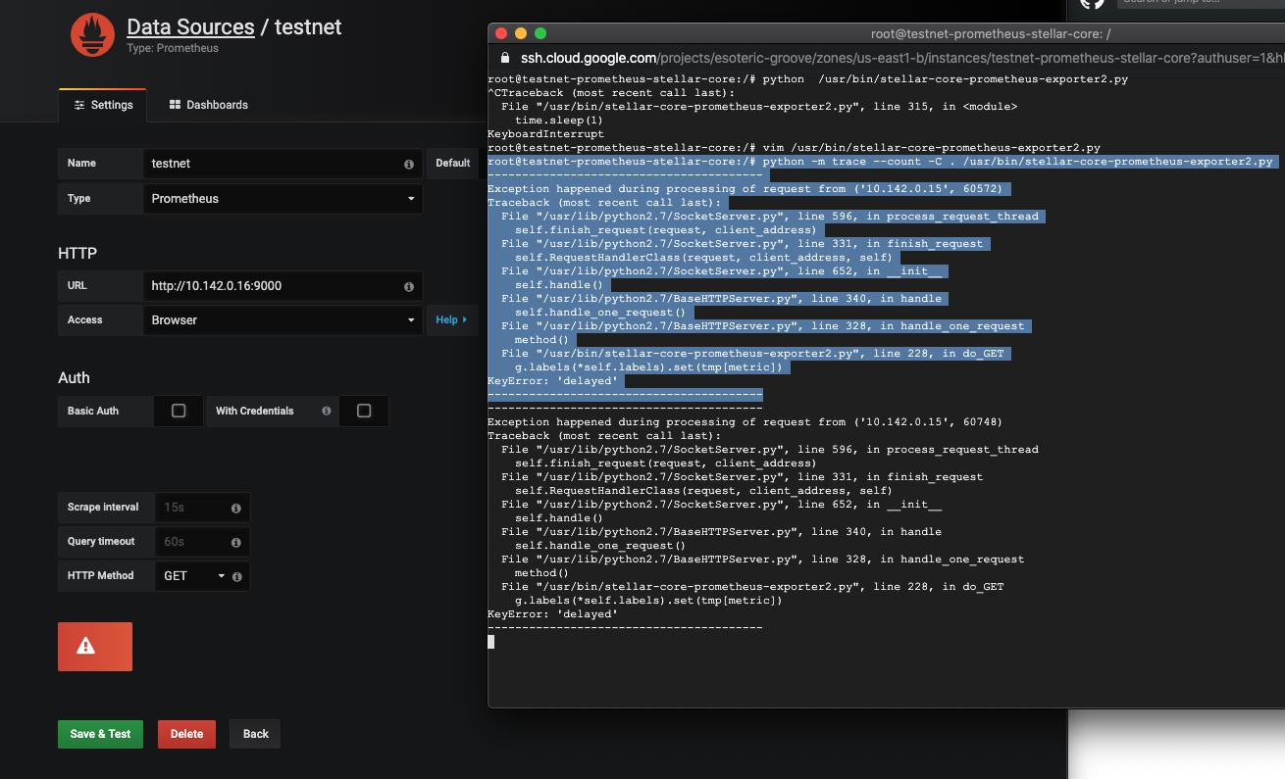Screen dimensions: 1285x779
Task: Click the Save & Test button
Action: click(x=100, y=733)
